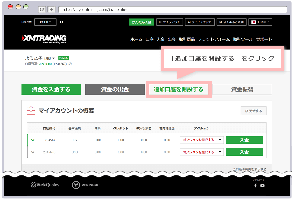Image resolution: width=293 pixels, height=200 pixels.
Task: Click the 認証済 verified badge
Action: click(x=64, y=58)
